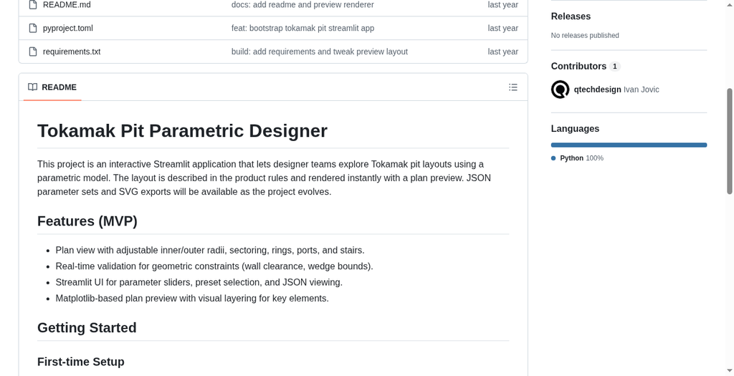Click the qtechdesign contributor avatar
This screenshot has width=734, height=376.
(x=560, y=90)
